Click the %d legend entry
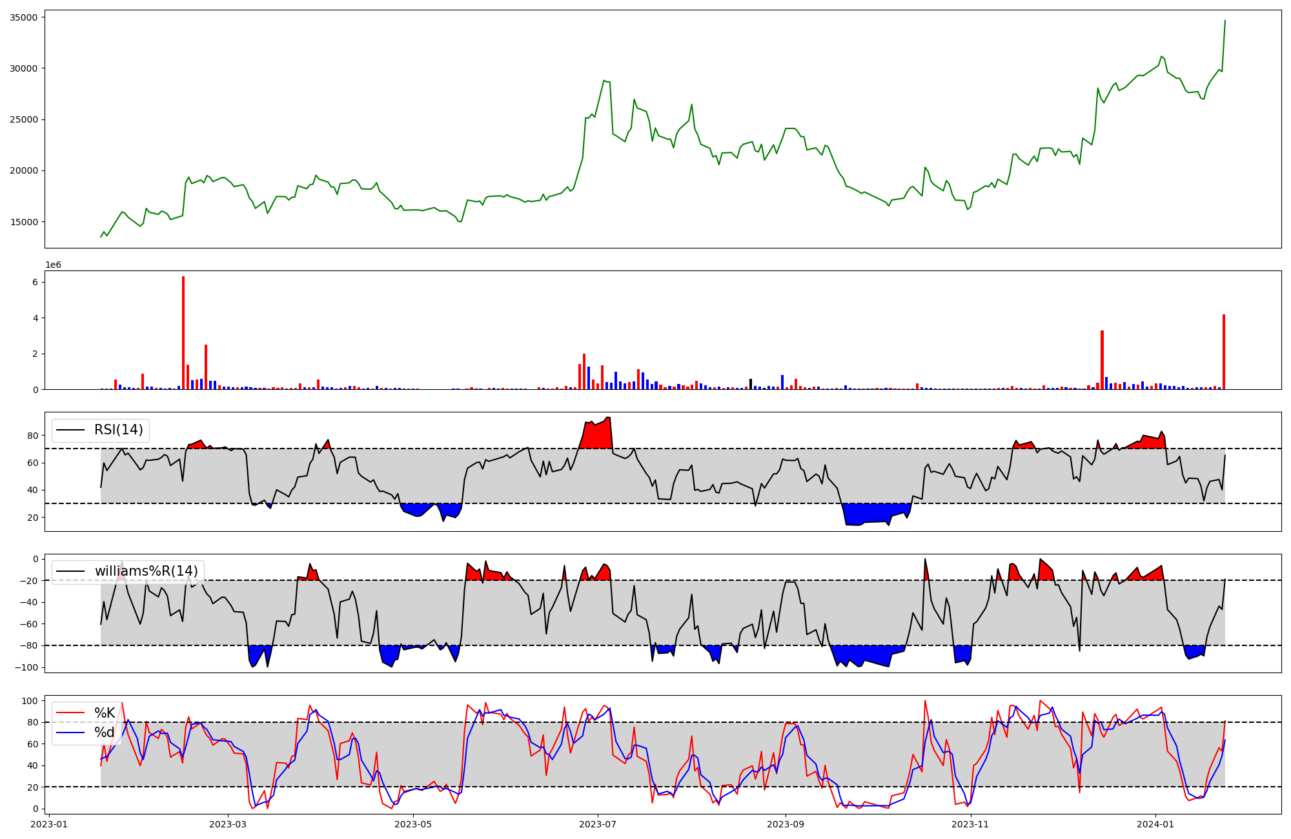Screen dimensions: 1291x839 [x=105, y=733]
